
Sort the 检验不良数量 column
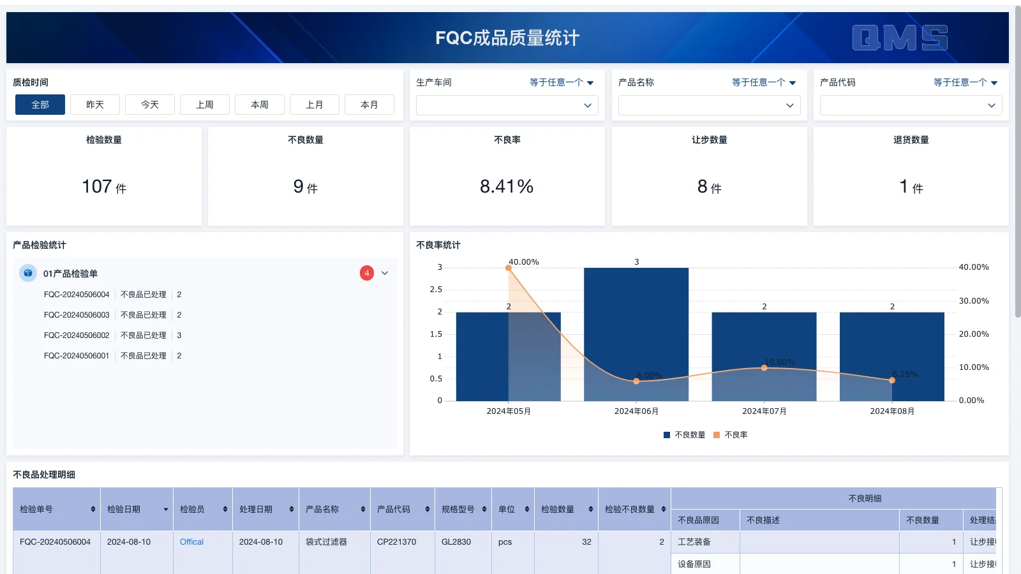click(x=664, y=509)
